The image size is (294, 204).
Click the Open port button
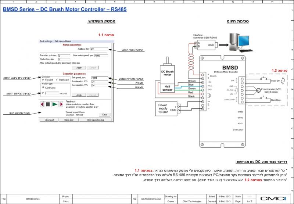pyautogui.click(x=69, y=120)
